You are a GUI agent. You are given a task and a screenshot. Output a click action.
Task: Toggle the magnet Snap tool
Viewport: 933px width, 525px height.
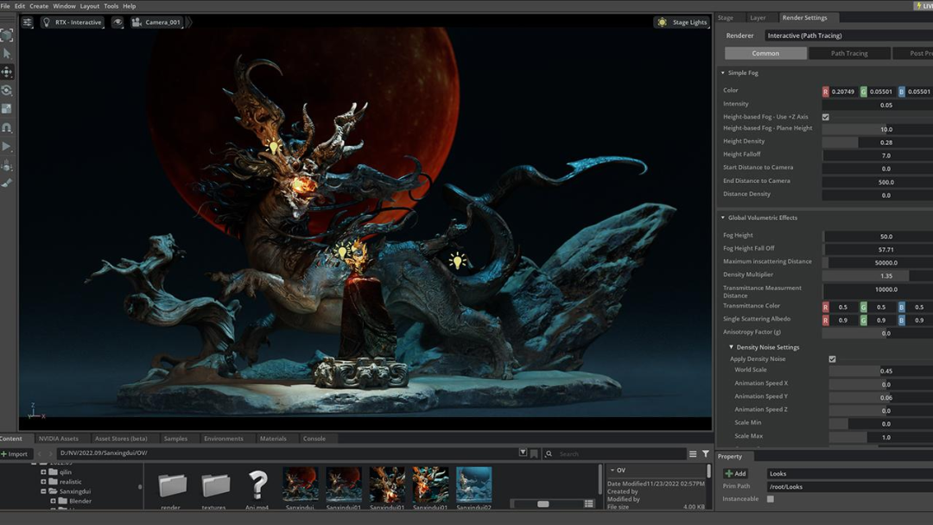pyautogui.click(x=7, y=127)
